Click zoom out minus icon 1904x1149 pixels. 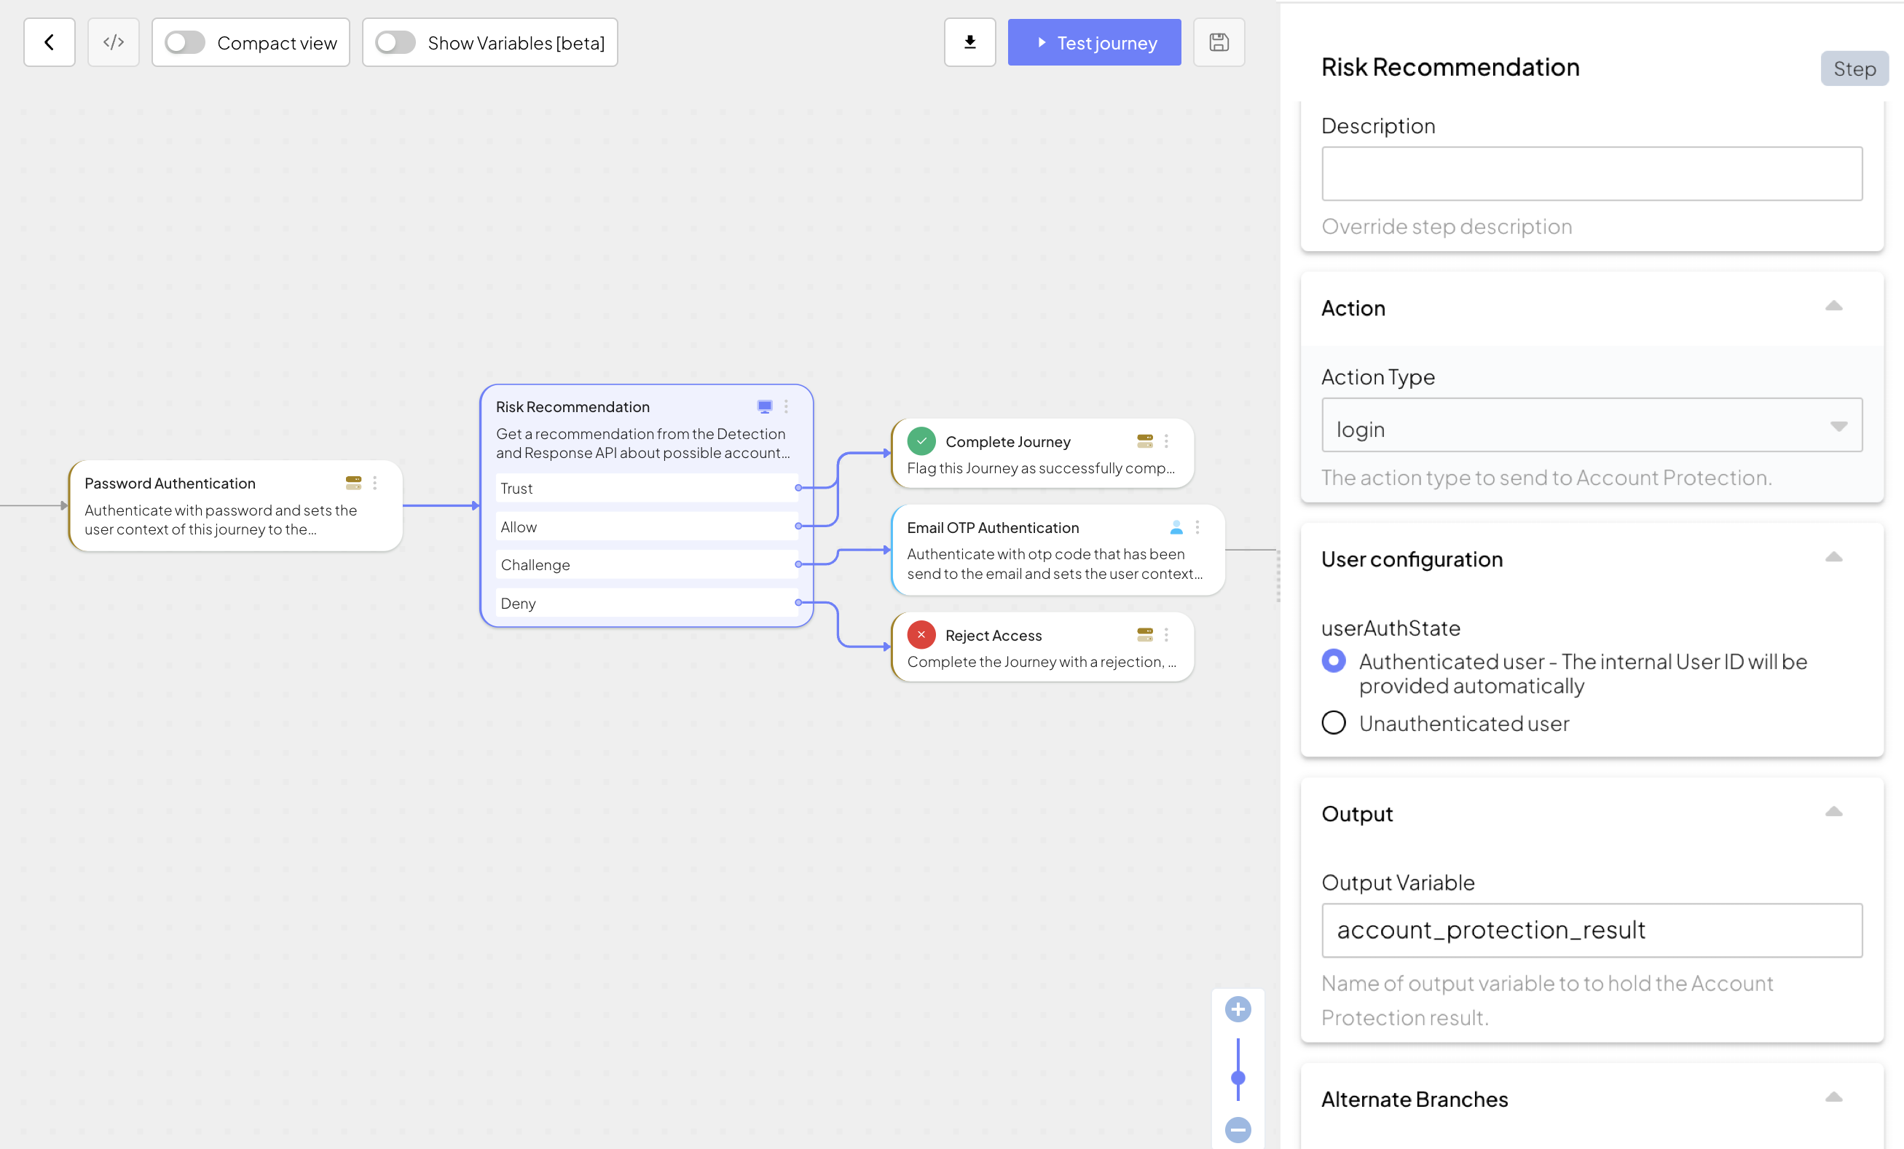point(1238,1129)
